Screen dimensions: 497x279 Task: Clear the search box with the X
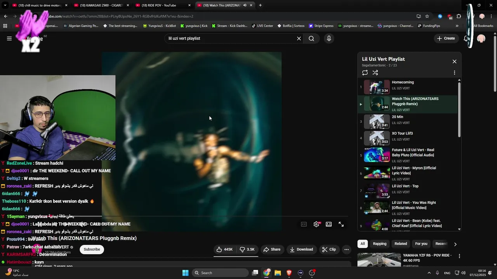pos(299,38)
